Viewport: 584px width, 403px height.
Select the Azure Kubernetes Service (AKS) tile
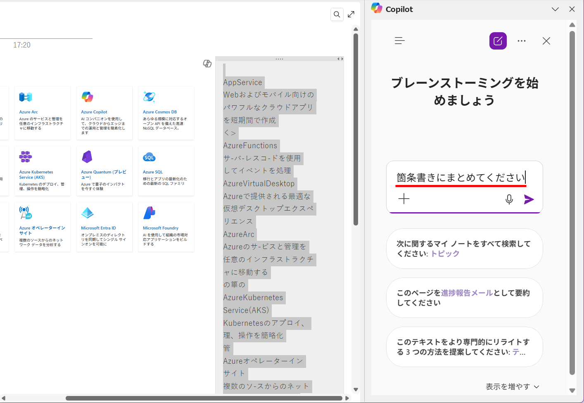pyautogui.click(x=43, y=171)
